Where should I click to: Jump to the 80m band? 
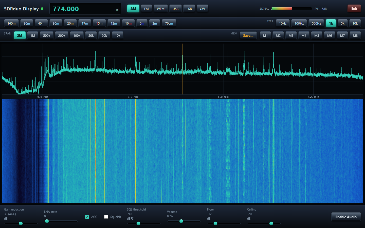click(27, 23)
